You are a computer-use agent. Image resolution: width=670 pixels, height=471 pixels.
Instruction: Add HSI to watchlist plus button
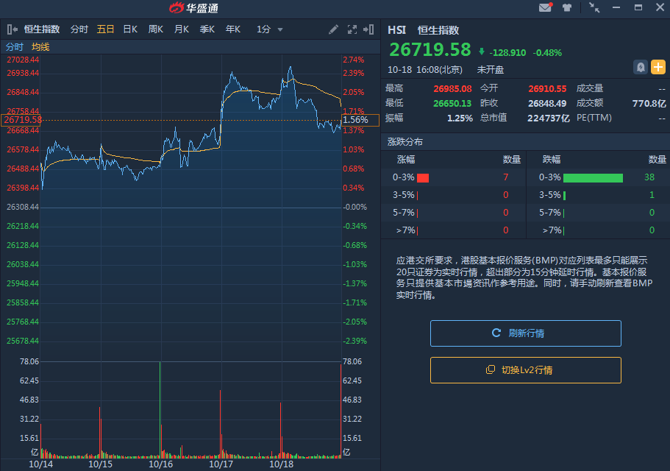click(x=657, y=67)
